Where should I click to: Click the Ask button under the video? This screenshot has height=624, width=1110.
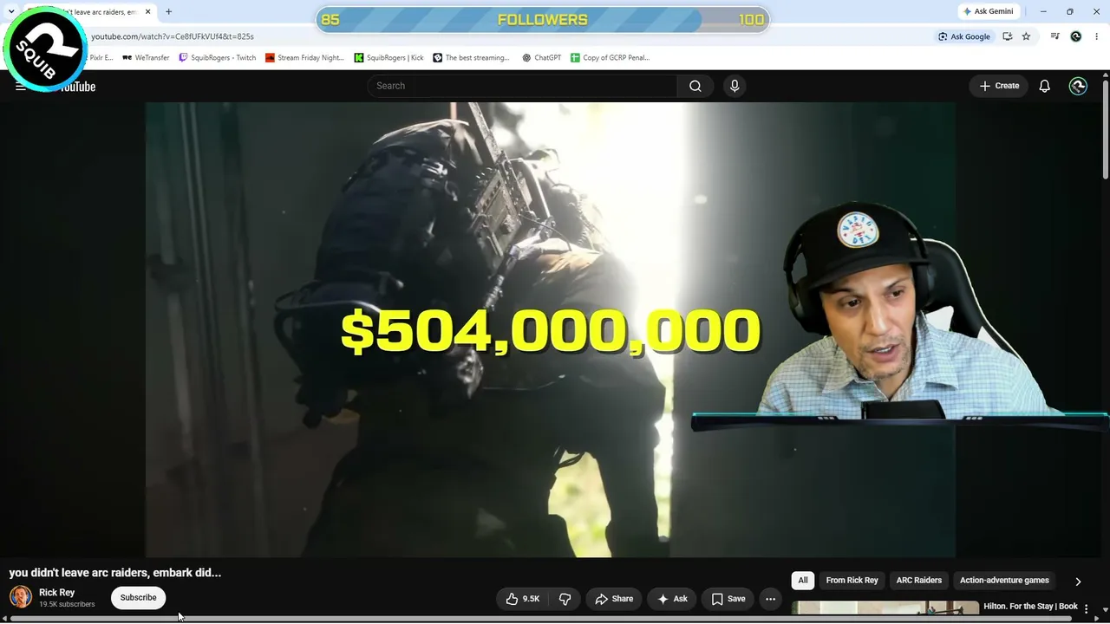tap(672, 599)
